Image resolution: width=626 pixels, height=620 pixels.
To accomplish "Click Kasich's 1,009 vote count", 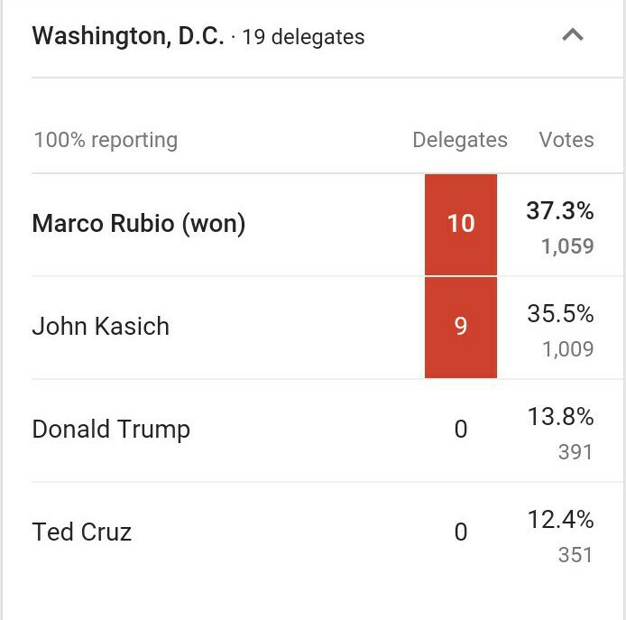I will pyautogui.click(x=567, y=349).
